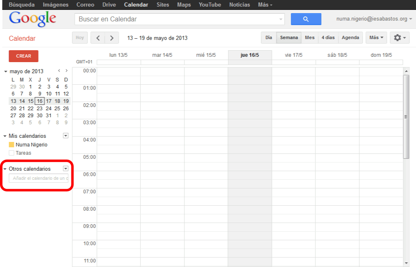Image resolution: width=416 pixels, height=267 pixels.
Task: Click the lun 13/5 day header
Action: [x=118, y=55]
